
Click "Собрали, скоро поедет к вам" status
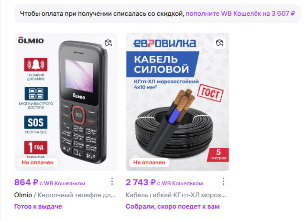pyautogui.click(x=173, y=206)
